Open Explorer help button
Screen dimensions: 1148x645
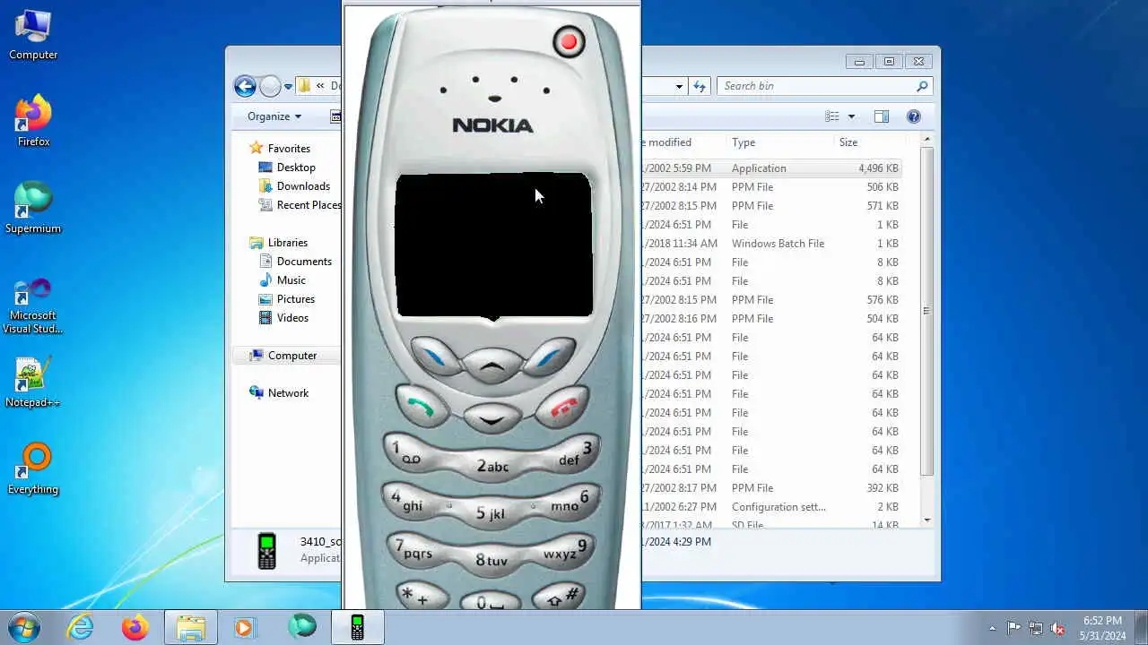[x=914, y=116]
